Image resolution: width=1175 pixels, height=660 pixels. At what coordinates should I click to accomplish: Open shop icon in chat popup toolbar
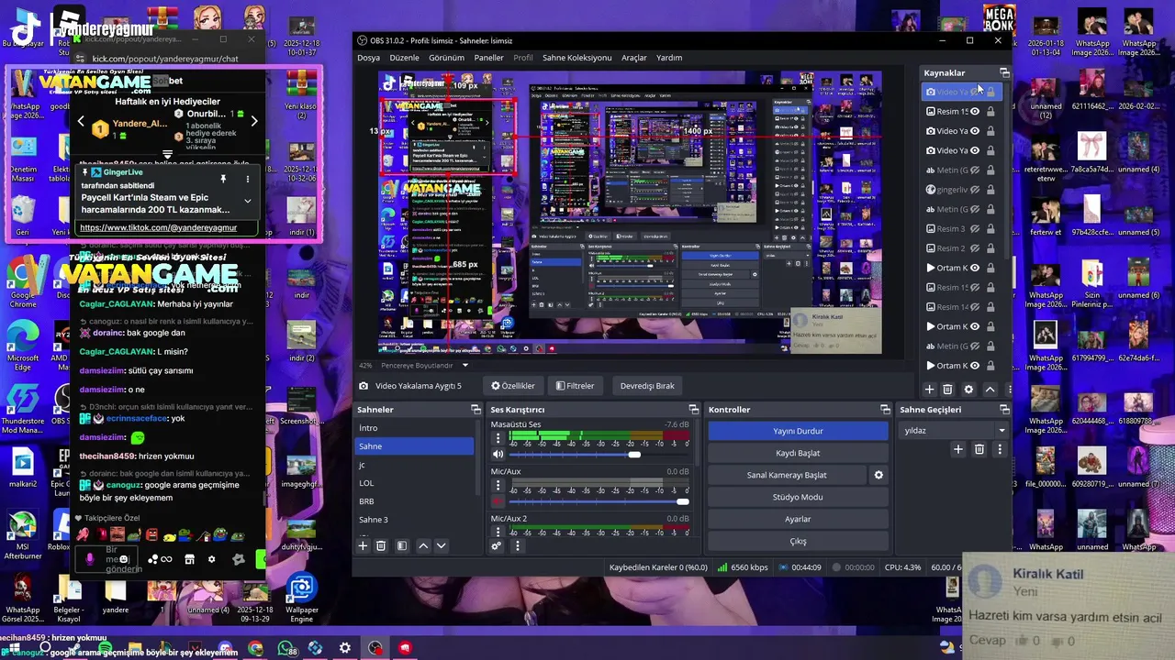tap(189, 559)
